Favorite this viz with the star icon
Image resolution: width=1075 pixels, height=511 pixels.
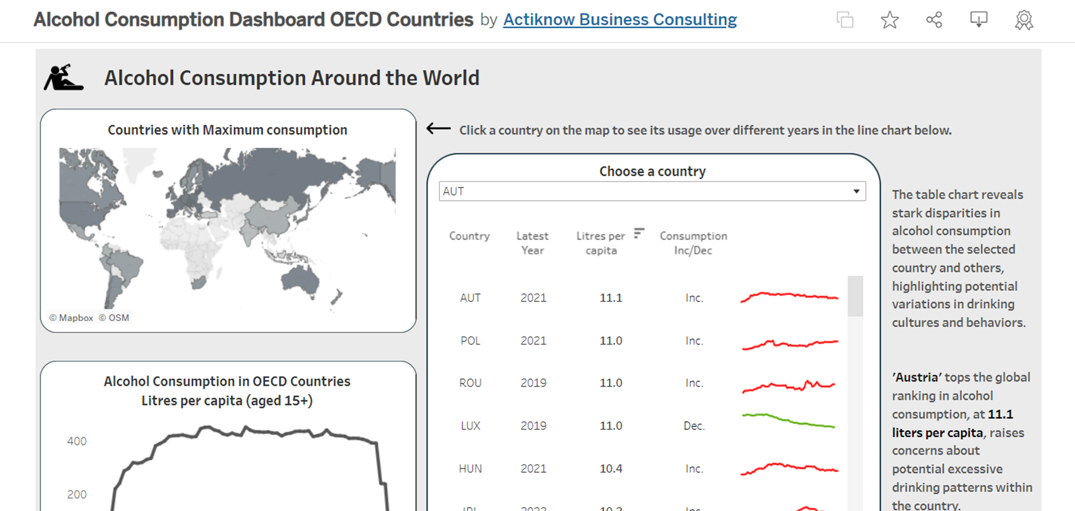[889, 20]
